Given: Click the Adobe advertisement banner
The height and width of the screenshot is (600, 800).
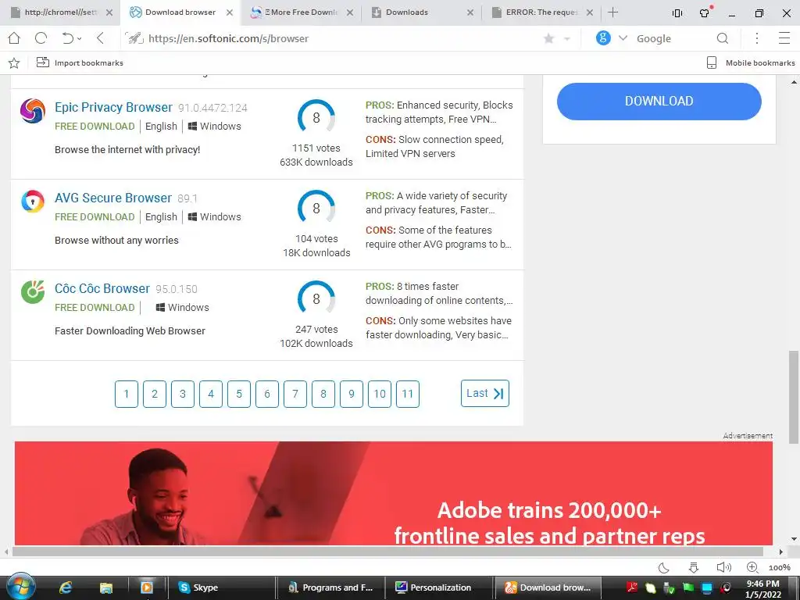Looking at the screenshot, I should coord(394,493).
